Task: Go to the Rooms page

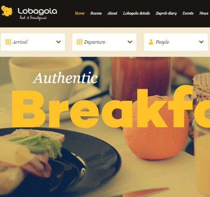Action: point(96,13)
